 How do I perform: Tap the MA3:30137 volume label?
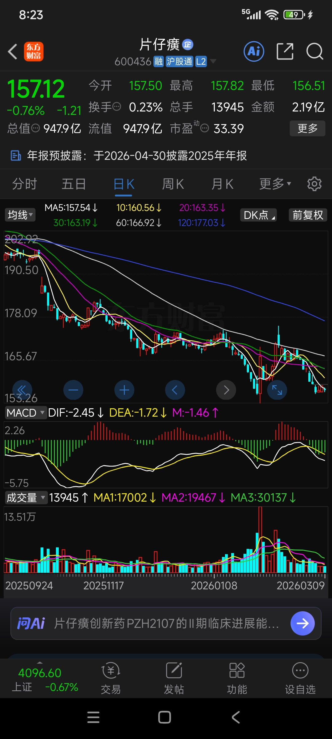pos(263,498)
